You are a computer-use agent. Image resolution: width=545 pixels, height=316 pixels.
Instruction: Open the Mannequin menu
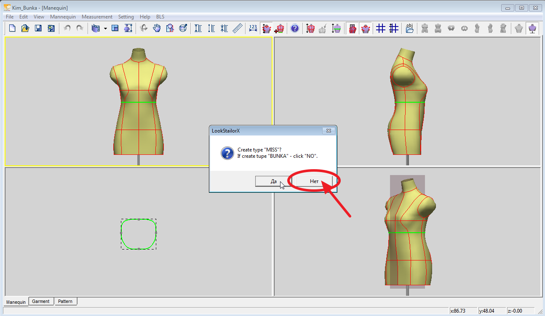tap(63, 17)
